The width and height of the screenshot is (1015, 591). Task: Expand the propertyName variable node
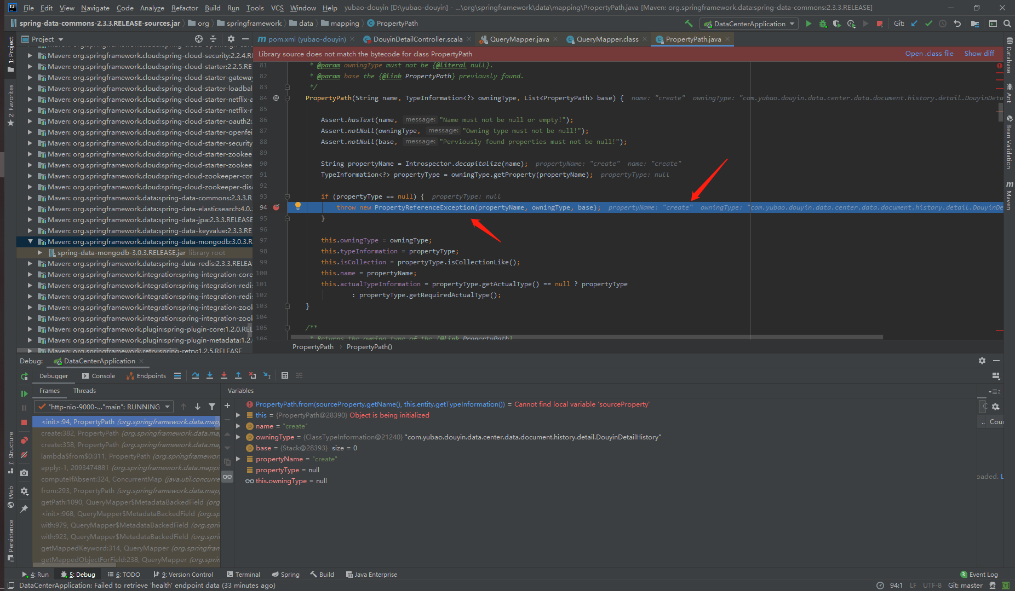238,459
